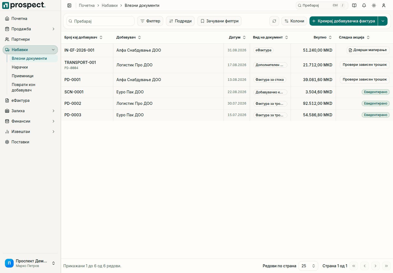Sort by Добавувач column
Screen dimensions: 393x273
pyautogui.click(x=129, y=37)
